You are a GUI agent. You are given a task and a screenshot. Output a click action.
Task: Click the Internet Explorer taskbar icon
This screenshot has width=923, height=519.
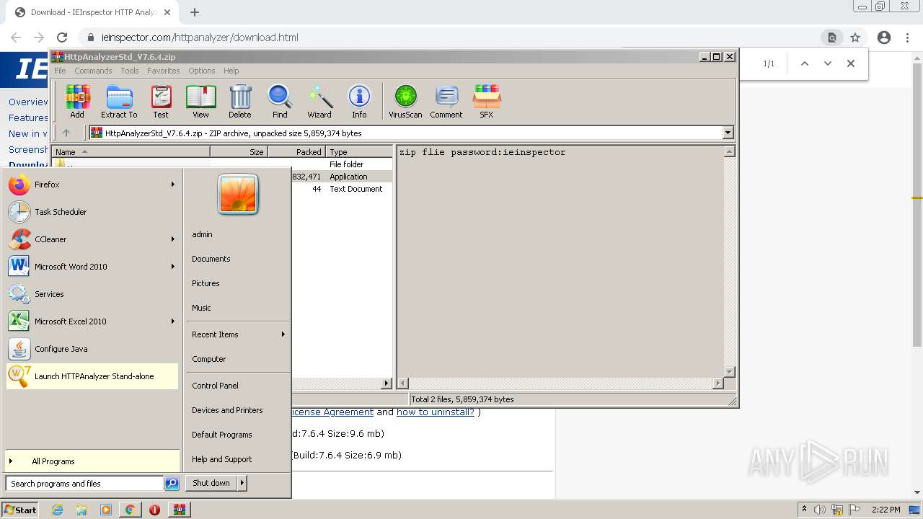tap(58, 510)
